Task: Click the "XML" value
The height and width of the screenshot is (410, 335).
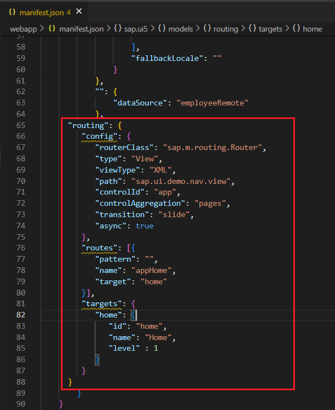Action: pos(160,170)
